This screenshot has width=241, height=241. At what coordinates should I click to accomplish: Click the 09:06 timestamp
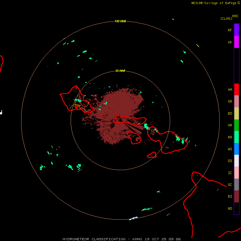[174, 239]
